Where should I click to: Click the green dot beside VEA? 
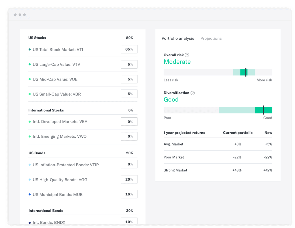click(29, 121)
